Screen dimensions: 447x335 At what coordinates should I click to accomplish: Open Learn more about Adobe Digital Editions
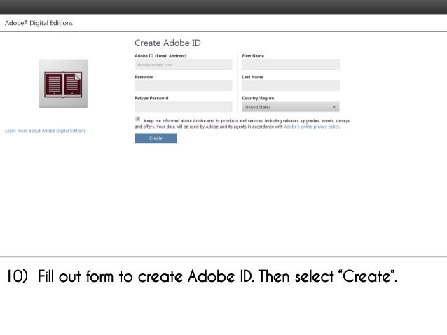click(x=45, y=131)
